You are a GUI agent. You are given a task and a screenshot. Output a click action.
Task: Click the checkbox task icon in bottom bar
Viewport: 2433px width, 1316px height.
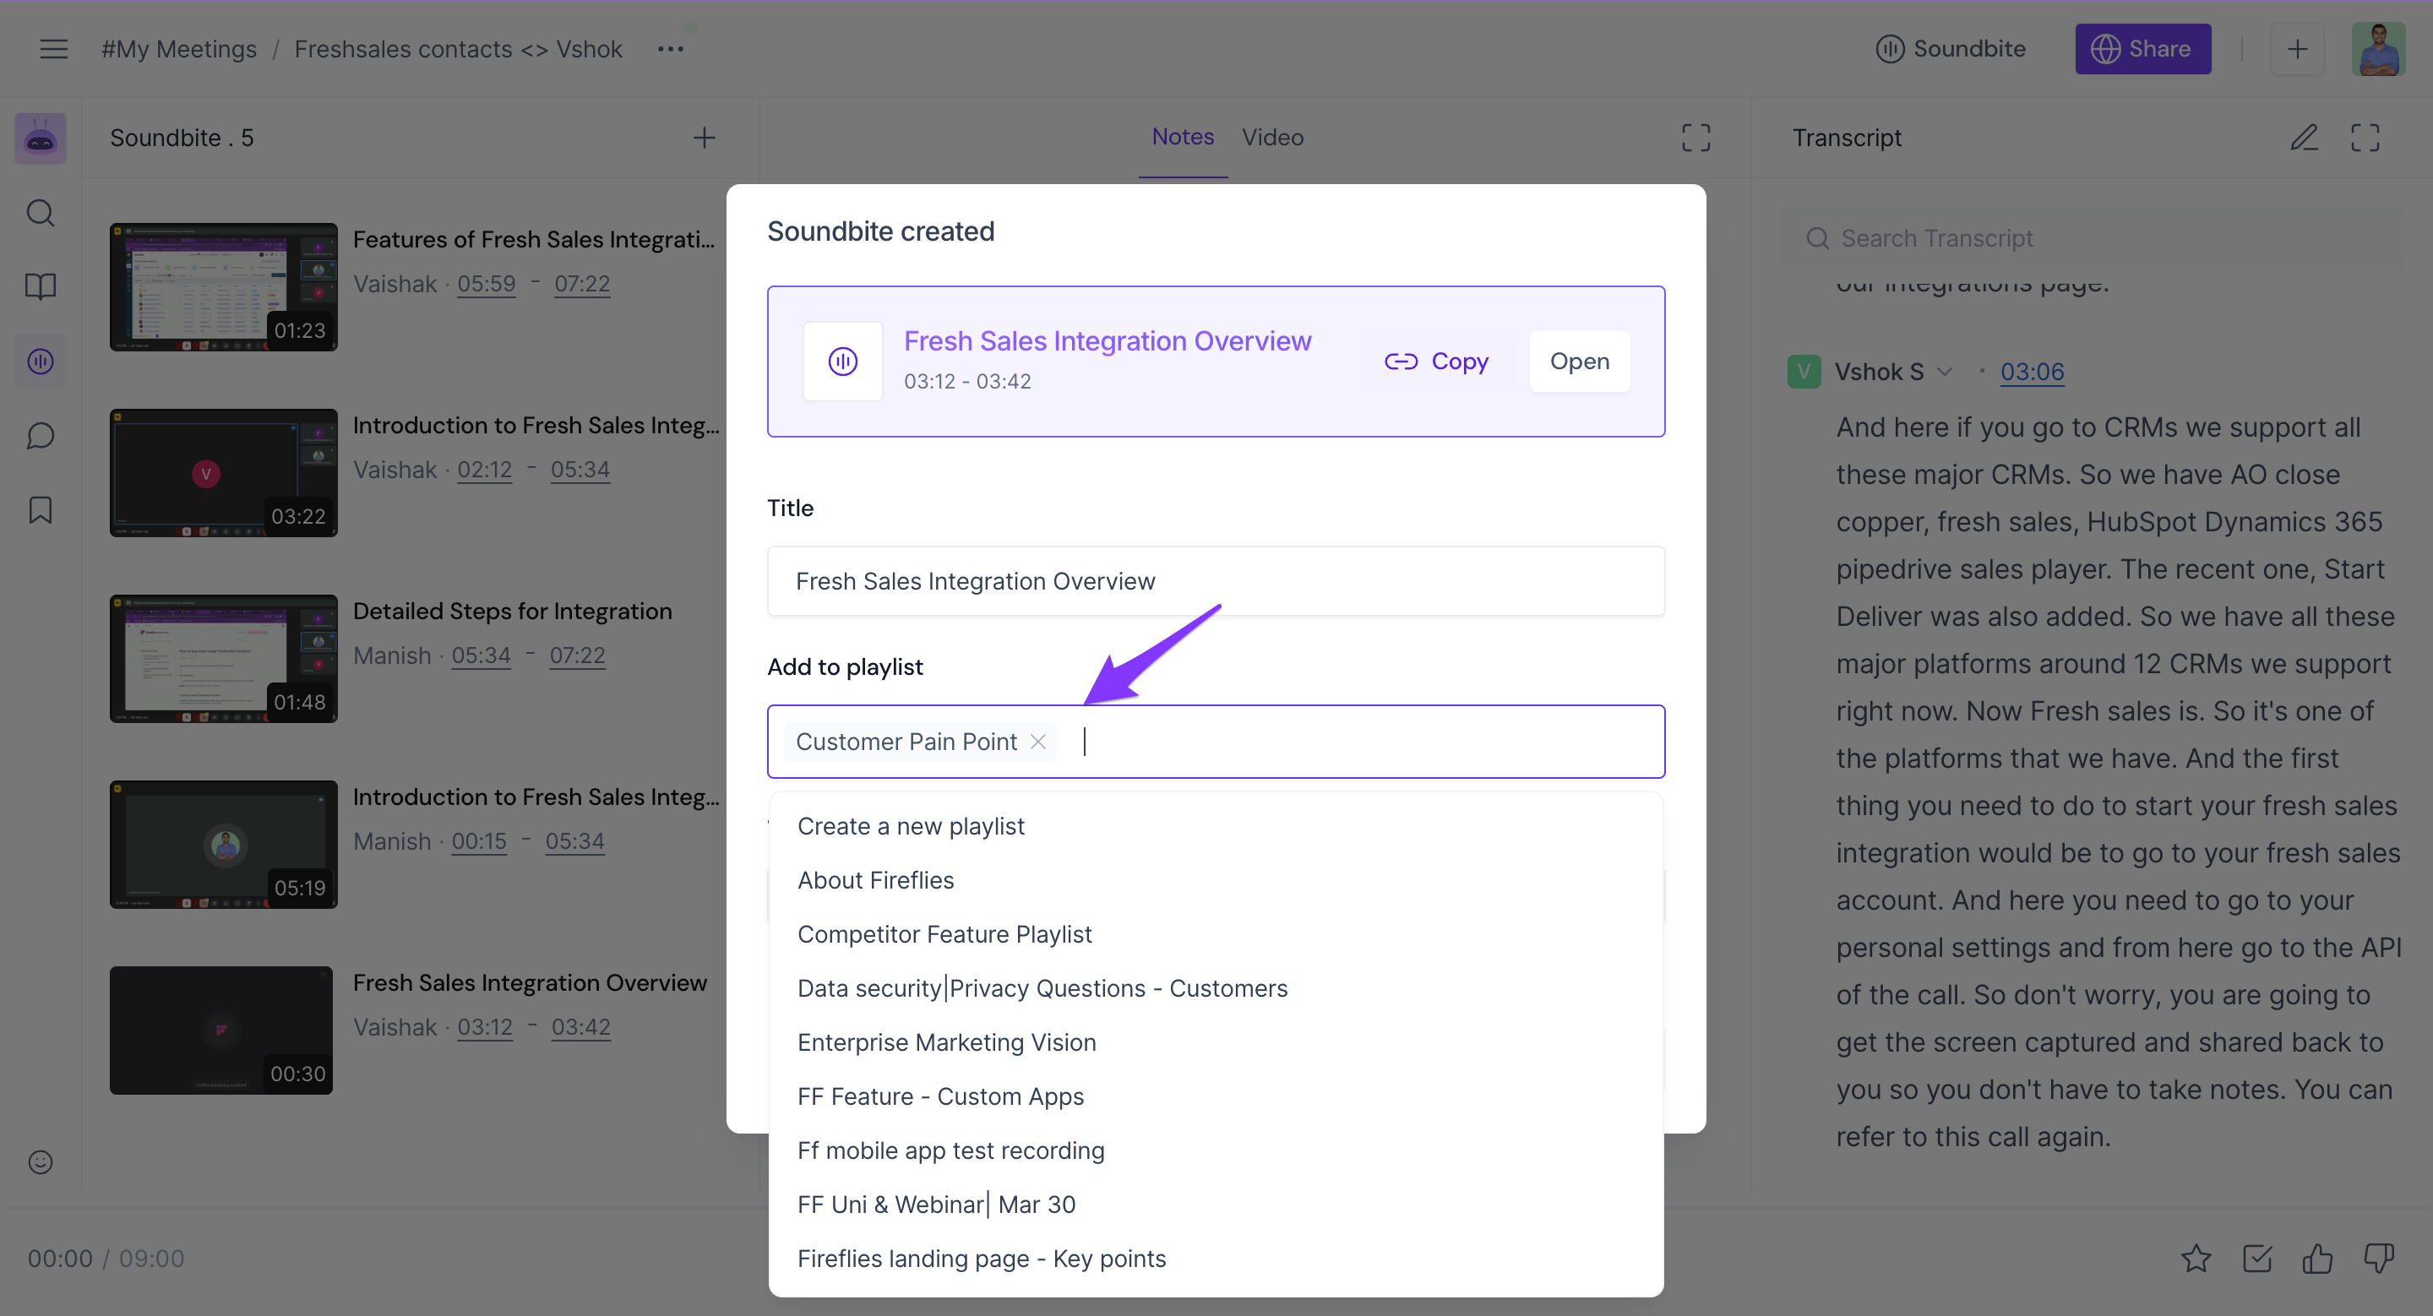2257,1259
